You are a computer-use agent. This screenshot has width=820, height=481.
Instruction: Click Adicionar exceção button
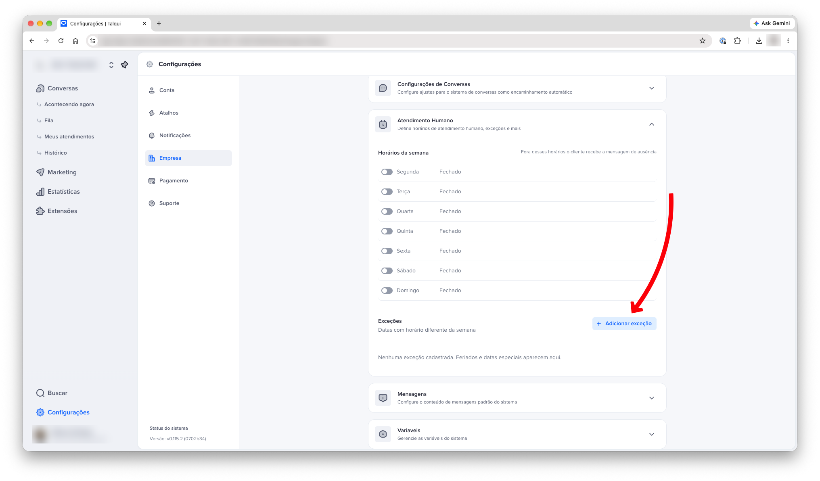coord(624,324)
